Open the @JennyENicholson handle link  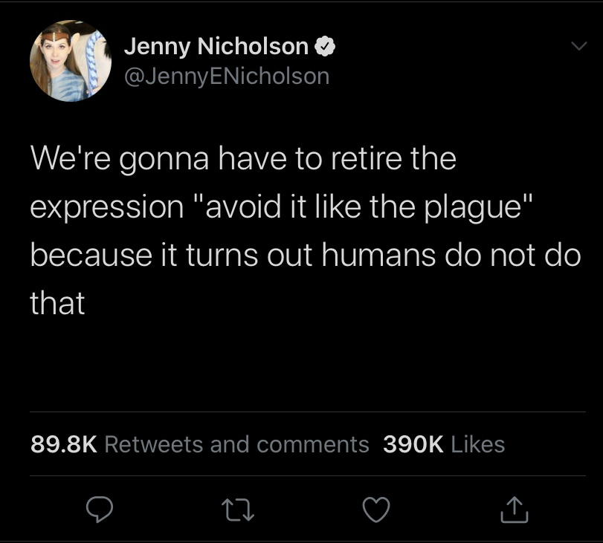click(x=226, y=76)
